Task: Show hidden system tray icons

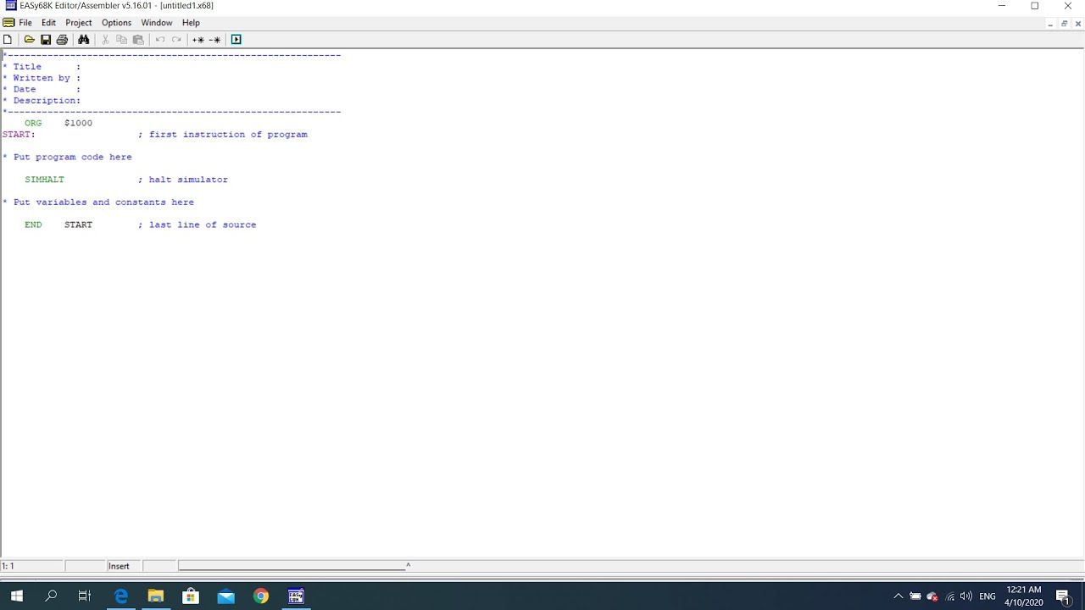Action: pyautogui.click(x=899, y=596)
